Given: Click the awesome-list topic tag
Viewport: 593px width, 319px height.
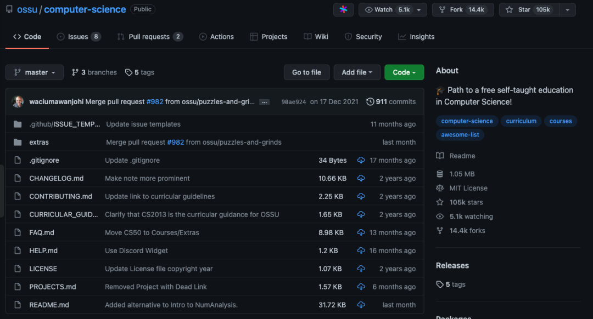Looking at the screenshot, I should pos(460,135).
